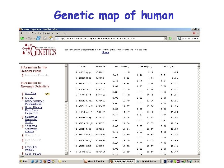Click the purple system tray icon
The width and height of the screenshot is (224, 168).
[x=178, y=161]
